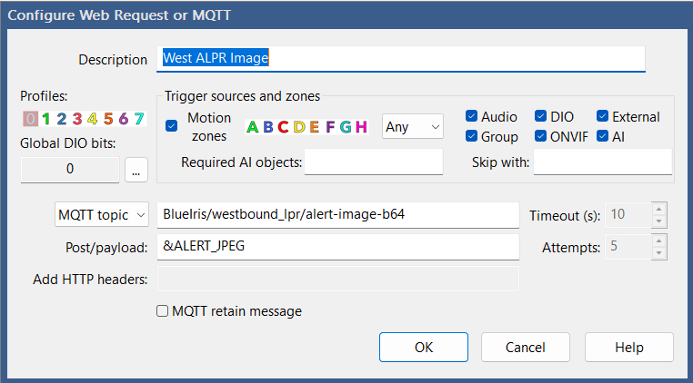Select profile number 7
Screen dimensions: 693x383
click(x=138, y=118)
